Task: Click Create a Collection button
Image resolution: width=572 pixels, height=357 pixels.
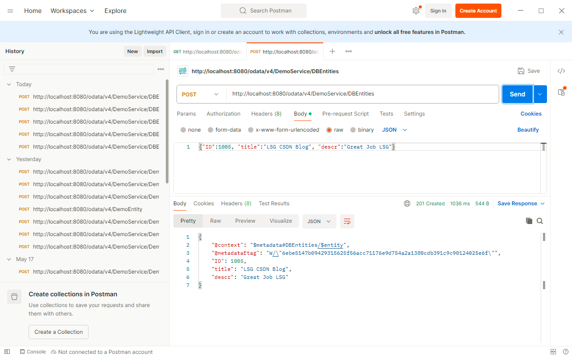Action: click(59, 332)
